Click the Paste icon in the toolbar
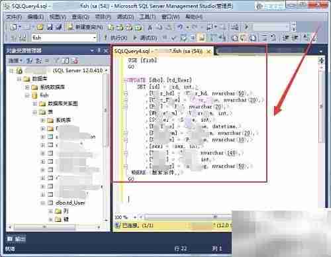331x257 pixels. coord(169,27)
